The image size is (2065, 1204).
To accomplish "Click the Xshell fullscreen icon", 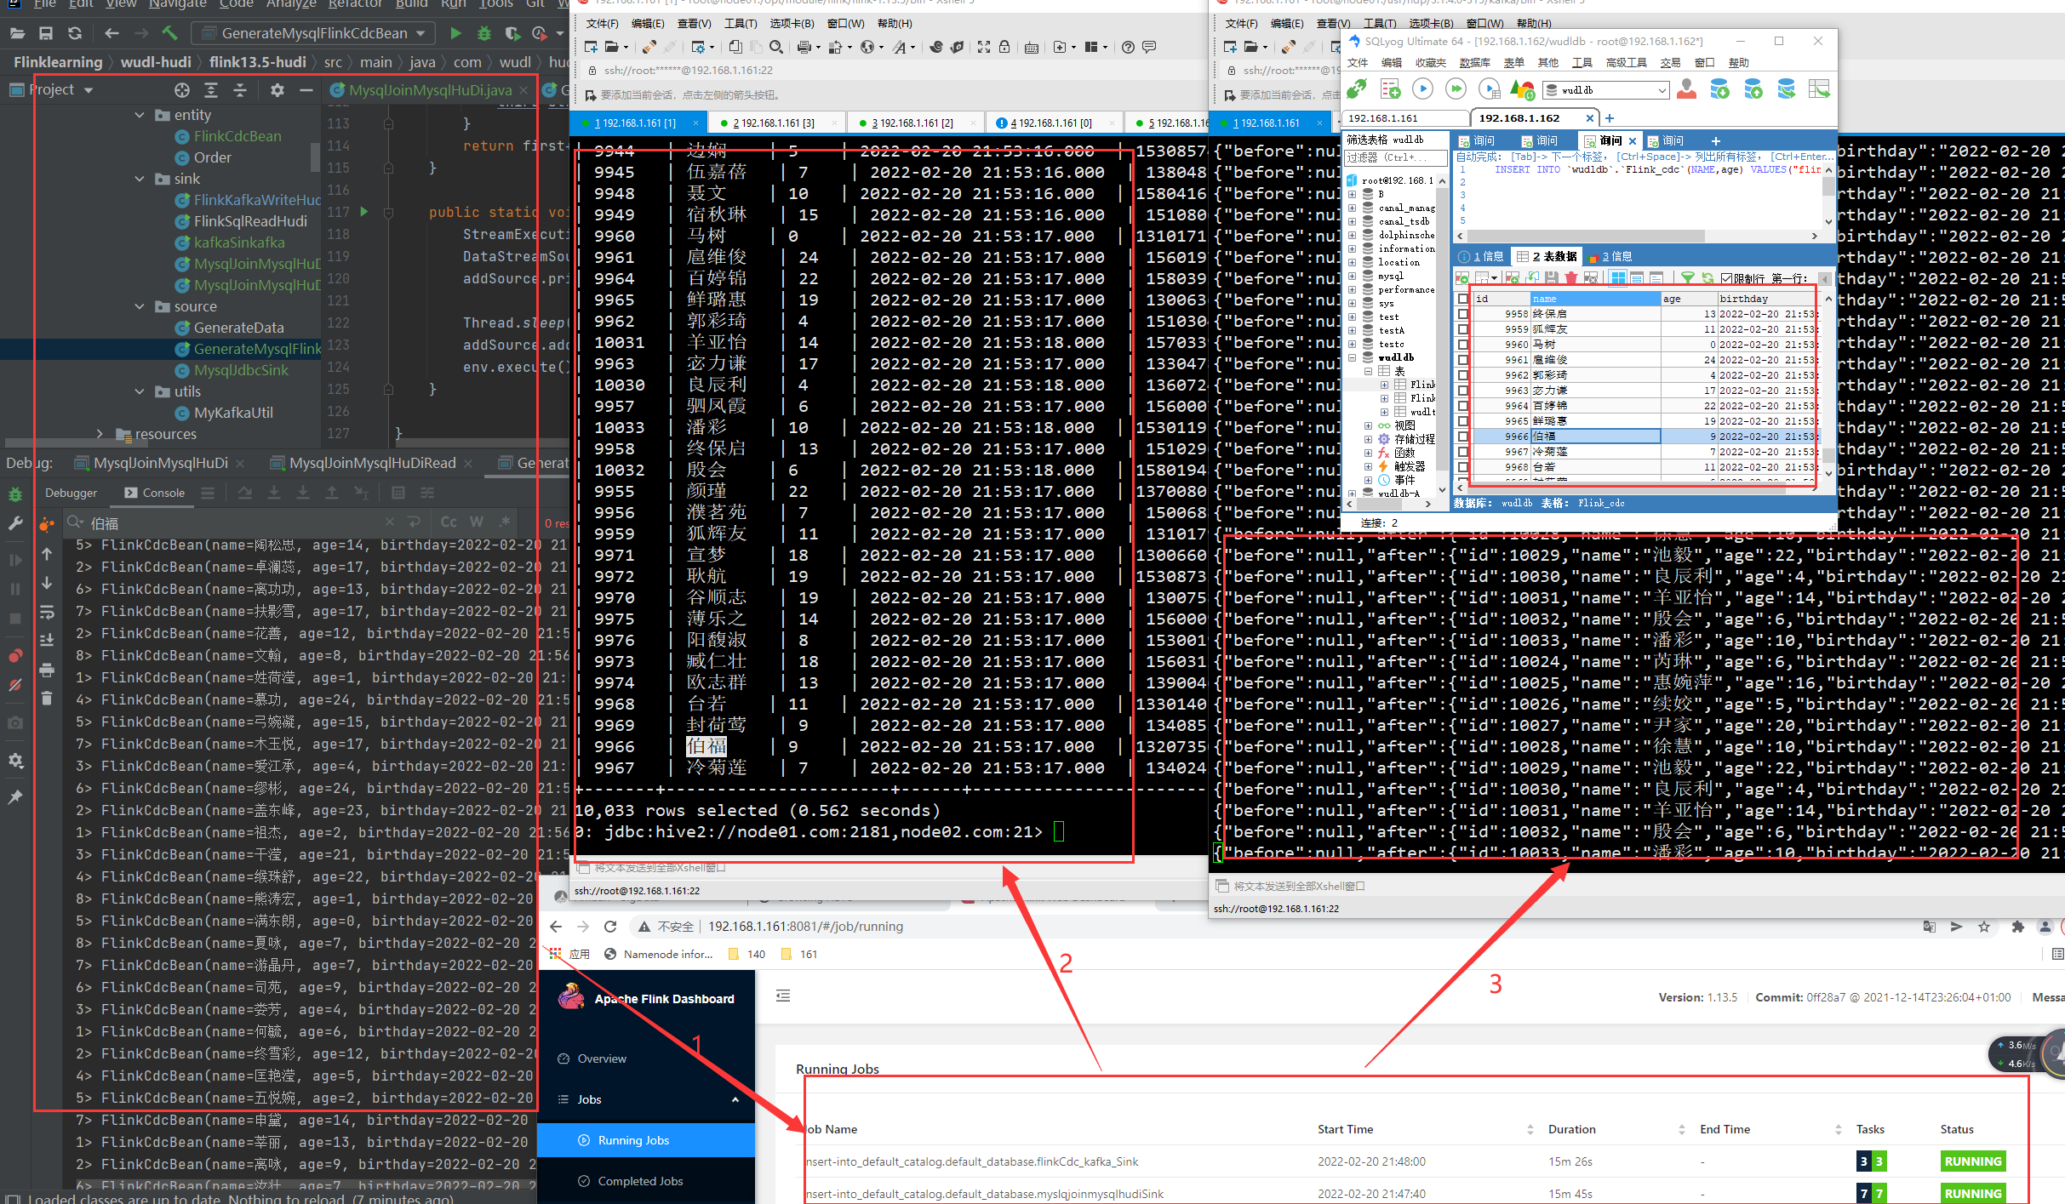I will point(983,47).
